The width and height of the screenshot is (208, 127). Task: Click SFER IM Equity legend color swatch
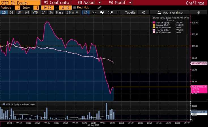click(x=154, y=23)
